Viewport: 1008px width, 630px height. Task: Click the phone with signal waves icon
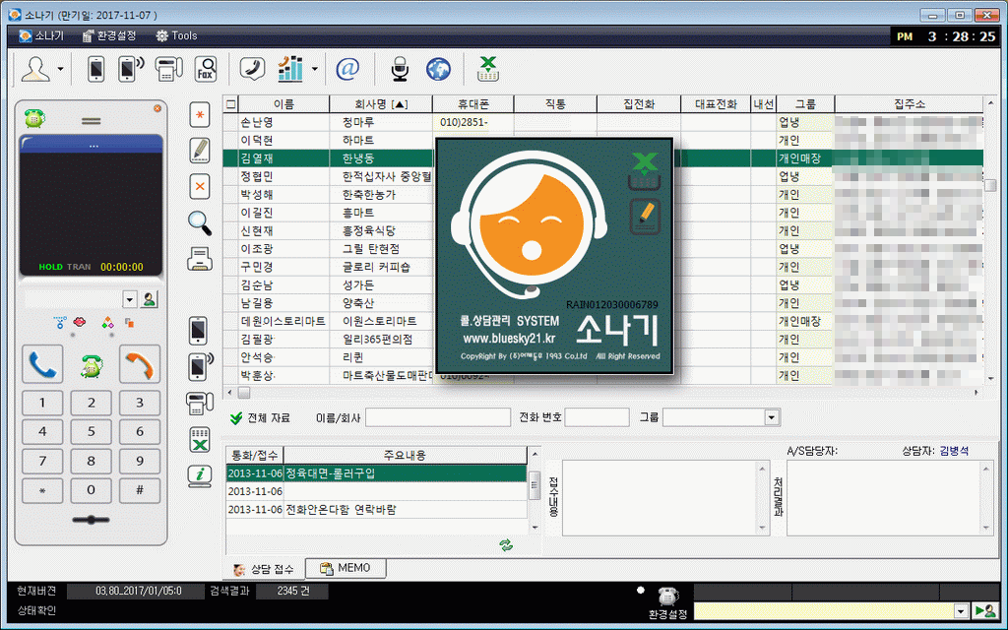(131, 69)
